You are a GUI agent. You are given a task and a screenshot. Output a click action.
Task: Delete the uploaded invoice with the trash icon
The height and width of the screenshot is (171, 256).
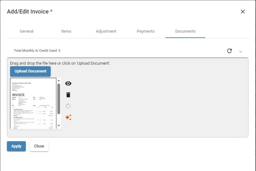click(x=68, y=95)
